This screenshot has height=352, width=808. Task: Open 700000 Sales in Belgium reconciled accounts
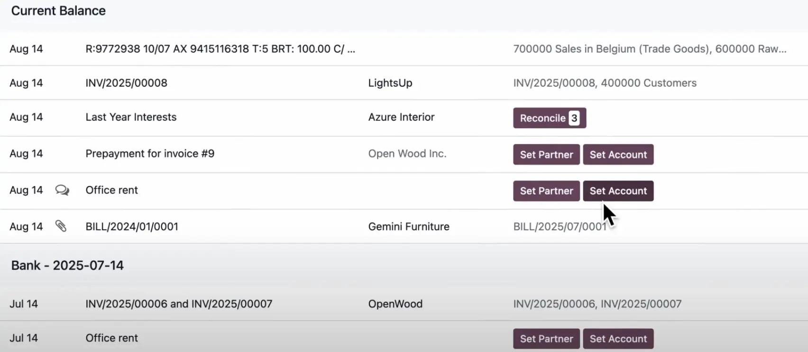(650, 49)
